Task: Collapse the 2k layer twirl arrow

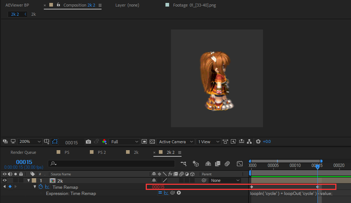Action: (28, 180)
